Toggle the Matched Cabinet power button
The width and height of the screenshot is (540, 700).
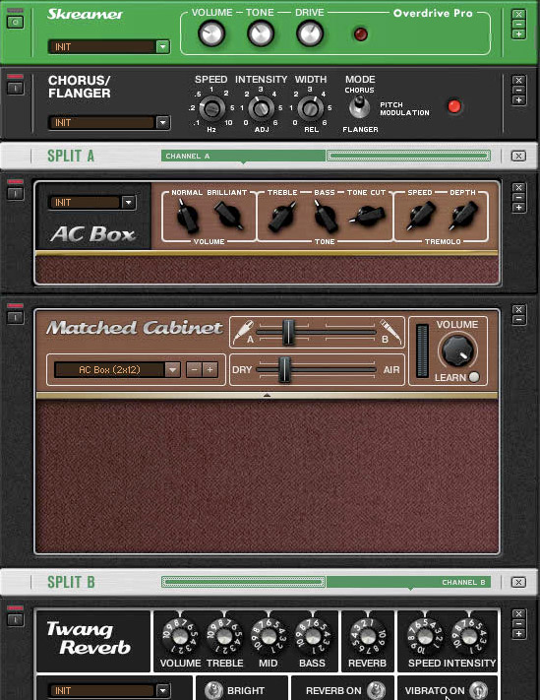(x=15, y=317)
